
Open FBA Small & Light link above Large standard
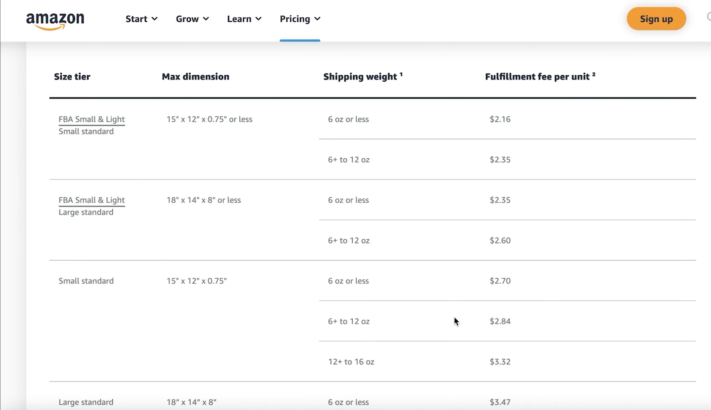pos(92,200)
